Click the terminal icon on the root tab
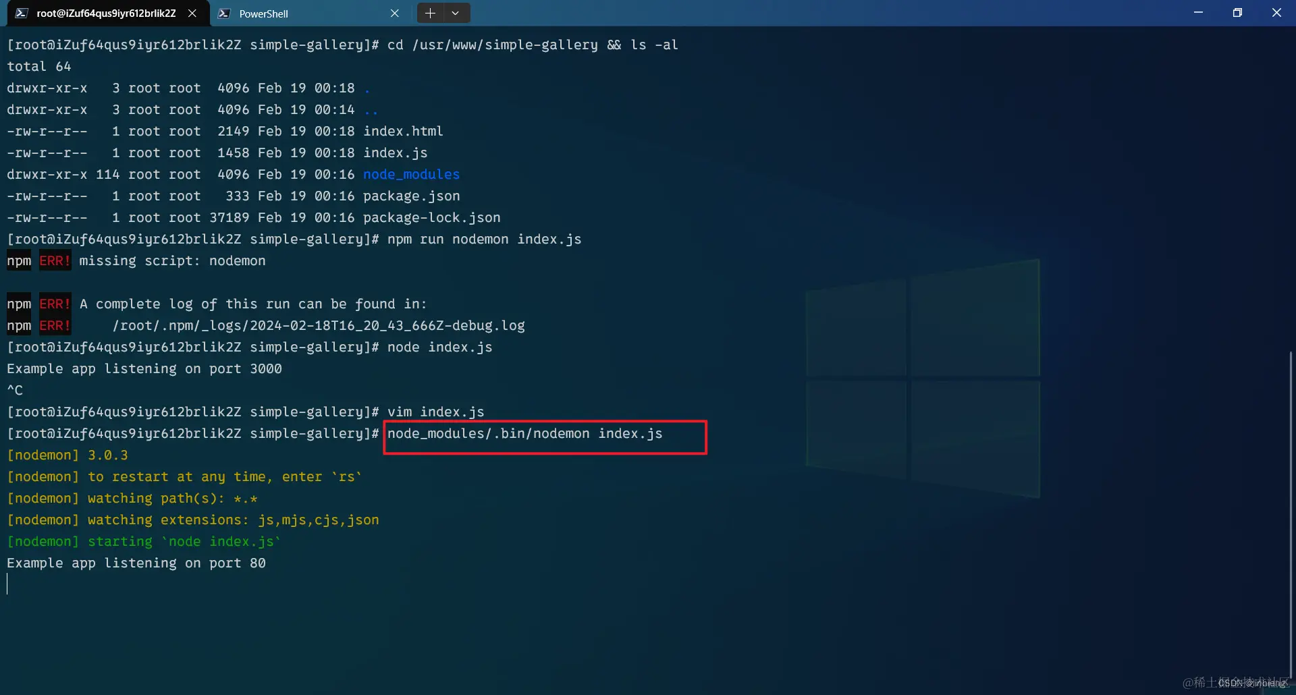This screenshot has width=1296, height=695. (22, 13)
